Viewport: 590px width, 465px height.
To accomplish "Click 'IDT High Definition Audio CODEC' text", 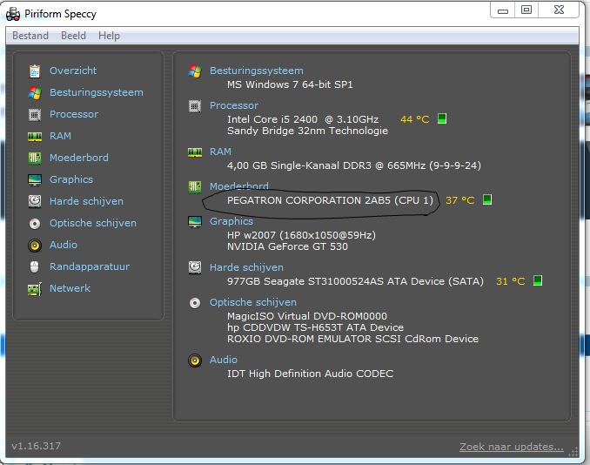I will [x=310, y=374].
